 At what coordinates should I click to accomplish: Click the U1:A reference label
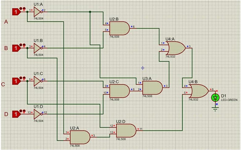(x=38, y=4)
